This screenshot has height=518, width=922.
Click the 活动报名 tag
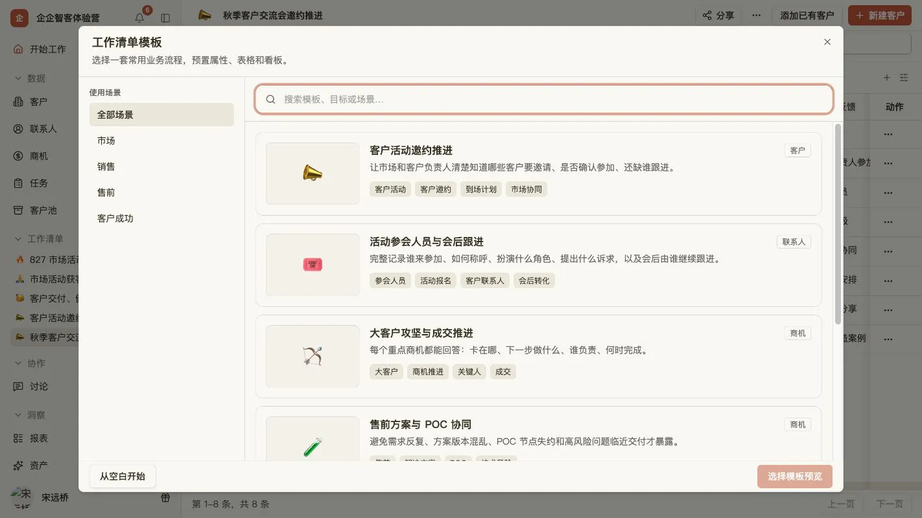(436, 280)
